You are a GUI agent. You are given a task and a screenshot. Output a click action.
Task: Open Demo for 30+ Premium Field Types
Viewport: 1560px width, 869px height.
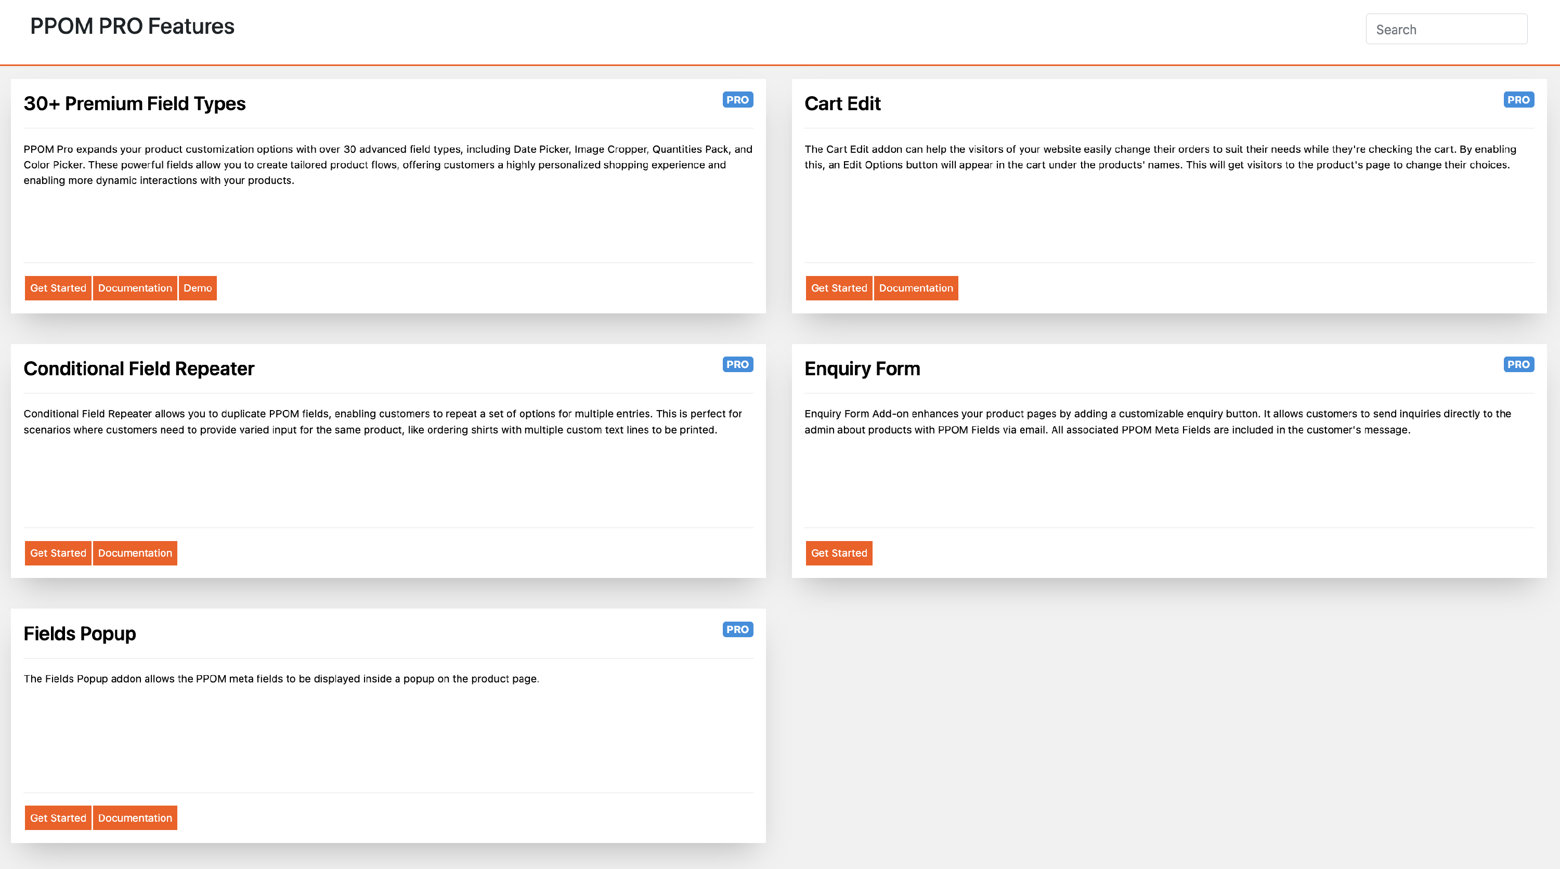point(198,288)
